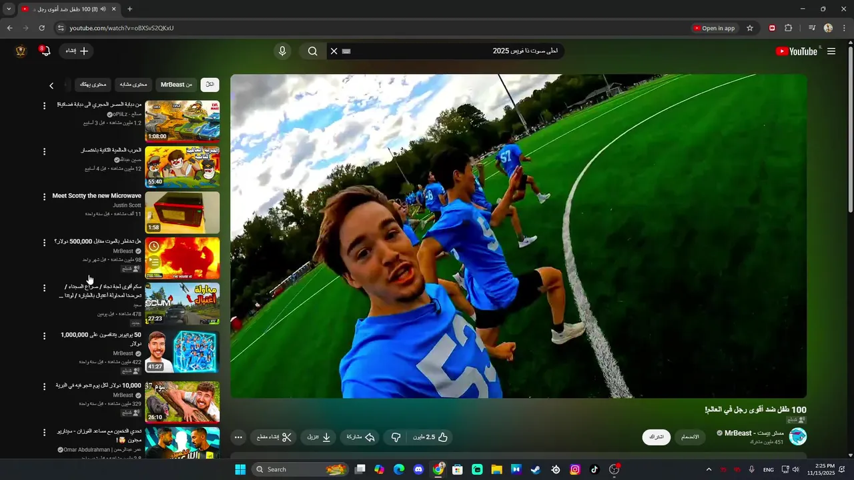The image size is (854, 480).
Task: Open the notifications bell
Action: click(45, 51)
